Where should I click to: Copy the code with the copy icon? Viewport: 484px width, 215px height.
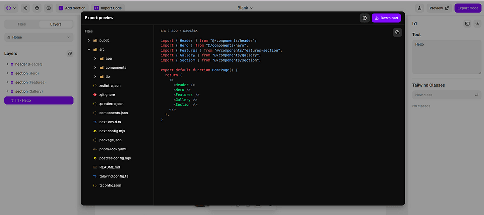click(x=397, y=32)
